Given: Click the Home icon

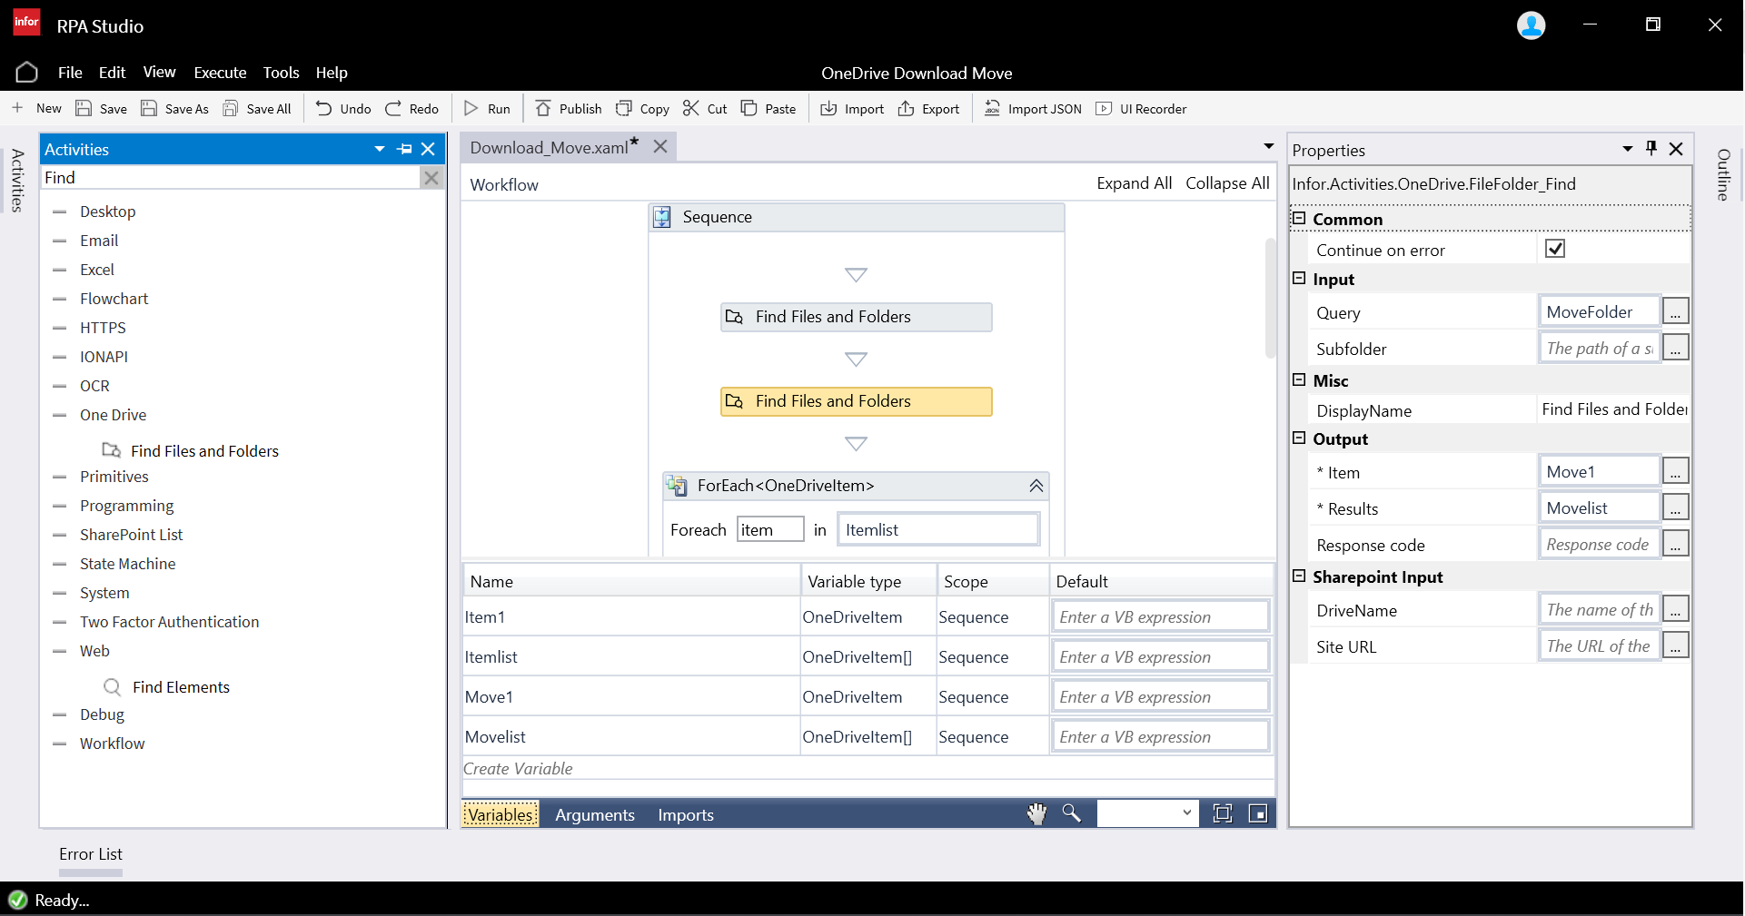Looking at the screenshot, I should [x=27, y=73].
